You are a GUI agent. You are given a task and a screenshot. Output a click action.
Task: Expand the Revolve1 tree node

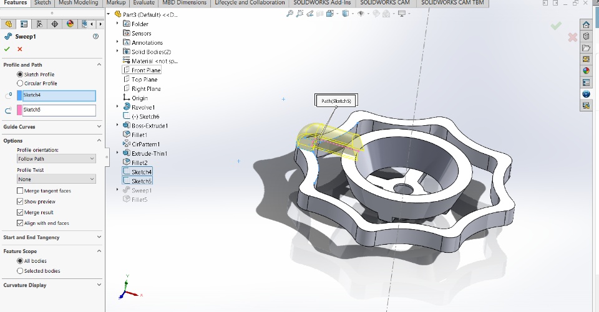pyautogui.click(x=117, y=106)
